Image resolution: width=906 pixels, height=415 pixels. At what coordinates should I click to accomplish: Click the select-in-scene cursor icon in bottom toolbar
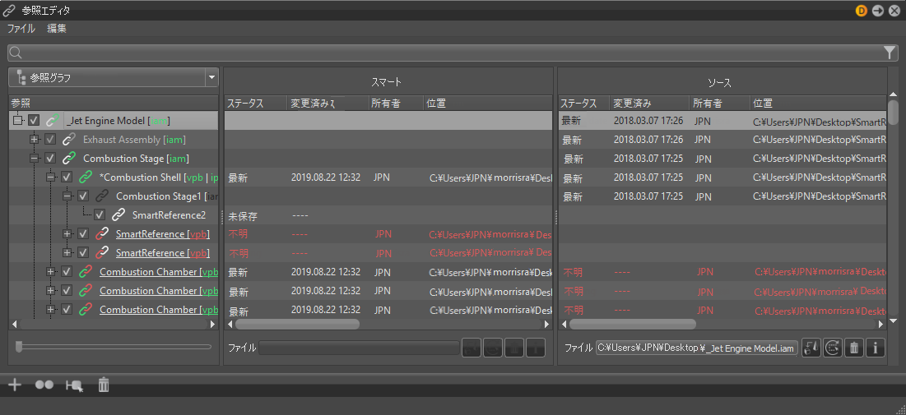click(74, 385)
